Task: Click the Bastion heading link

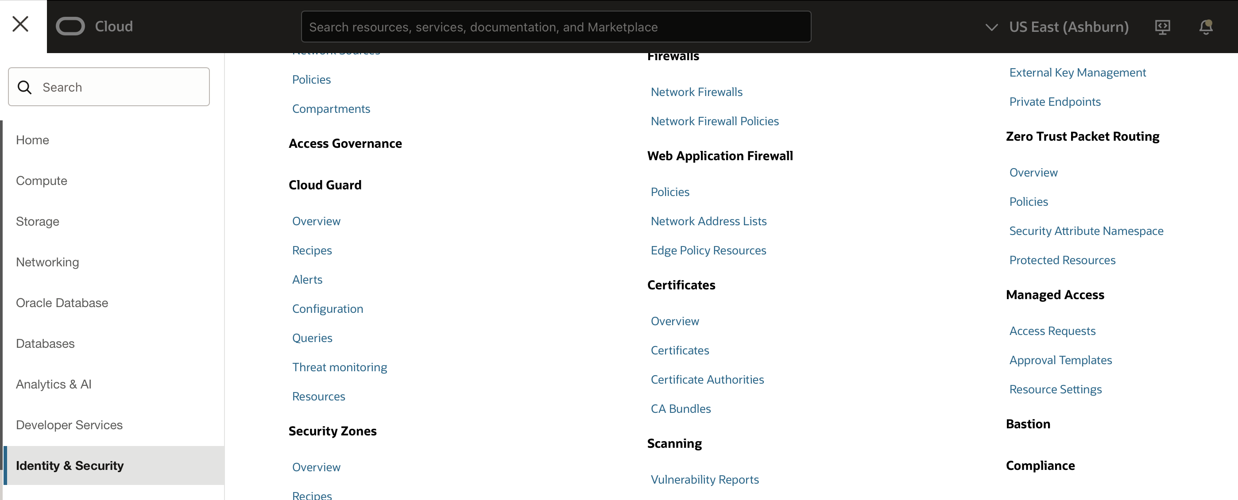Action: (1028, 423)
